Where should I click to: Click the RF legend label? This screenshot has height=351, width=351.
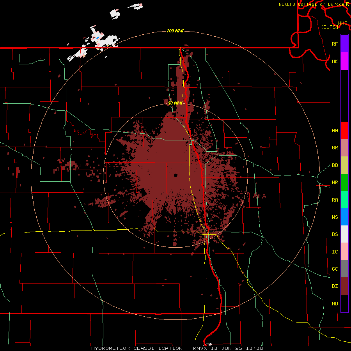tap(335, 44)
